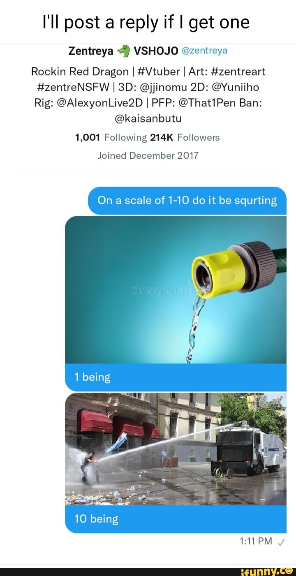
Task: Open the garden hose nozzle image
Action: pos(176,290)
